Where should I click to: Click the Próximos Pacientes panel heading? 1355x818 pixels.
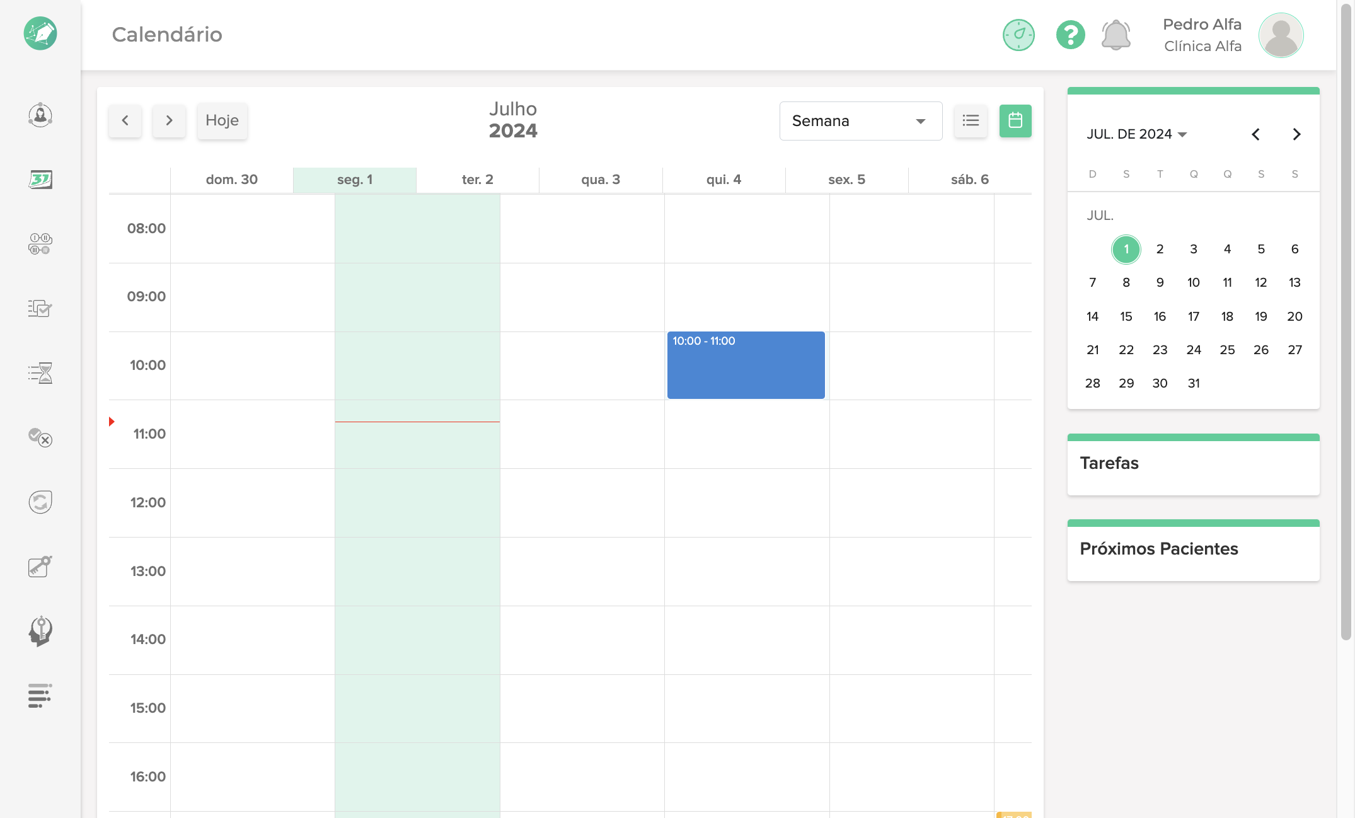pyautogui.click(x=1159, y=549)
